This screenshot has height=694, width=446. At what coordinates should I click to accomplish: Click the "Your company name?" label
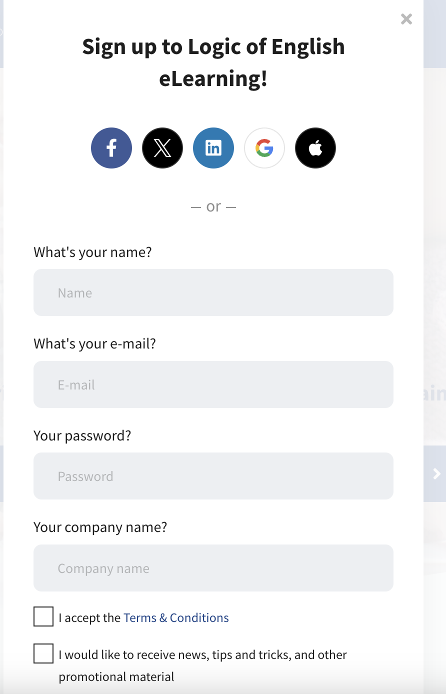tap(100, 527)
